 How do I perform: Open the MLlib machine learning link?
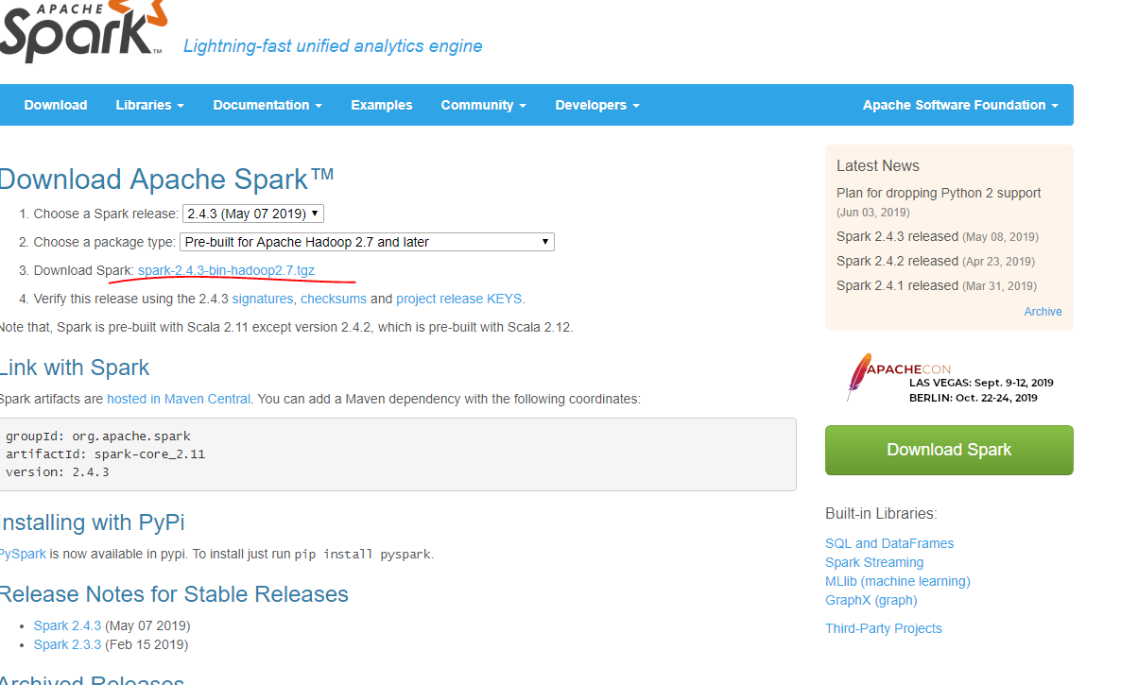click(x=896, y=580)
